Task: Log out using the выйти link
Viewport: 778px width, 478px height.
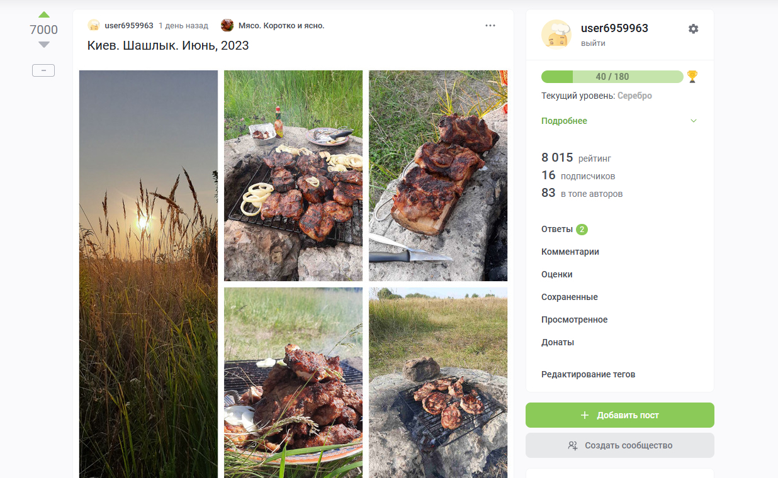Action: click(x=593, y=43)
